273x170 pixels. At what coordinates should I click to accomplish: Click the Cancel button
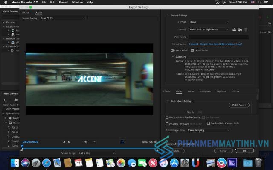224,151
